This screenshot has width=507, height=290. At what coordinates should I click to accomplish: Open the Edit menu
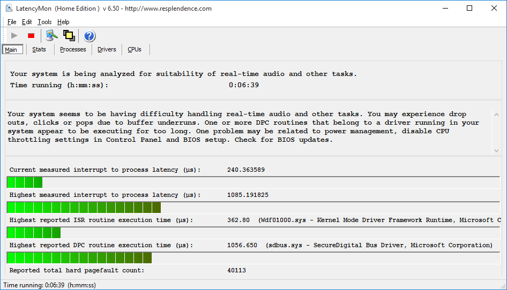(x=27, y=21)
